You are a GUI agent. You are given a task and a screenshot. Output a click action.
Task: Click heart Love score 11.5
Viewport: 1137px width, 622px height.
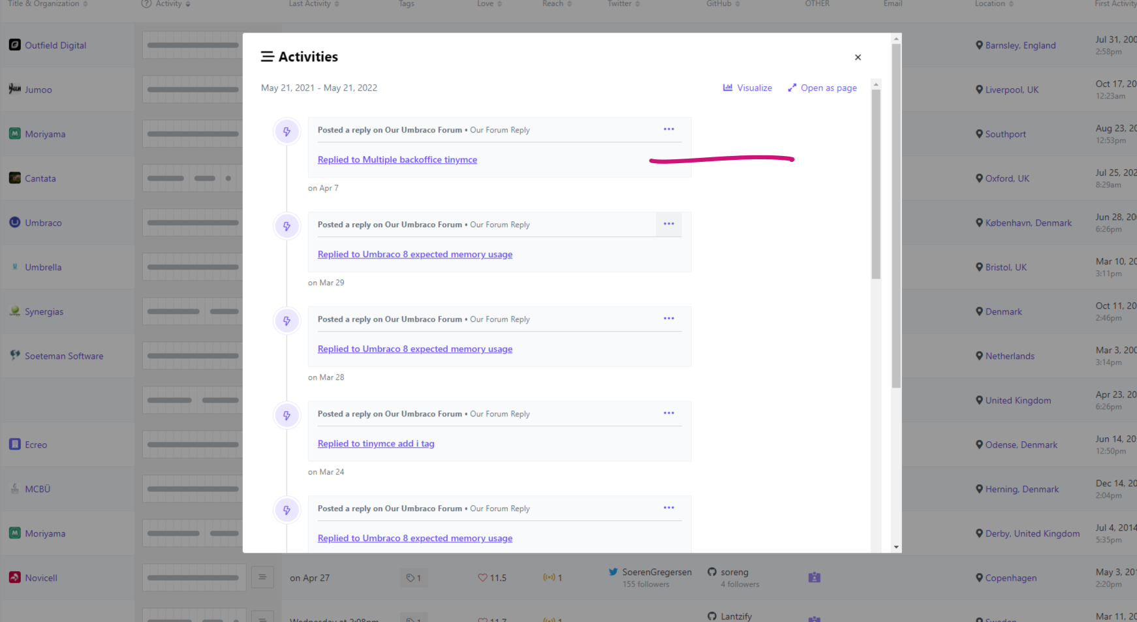click(492, 578)
